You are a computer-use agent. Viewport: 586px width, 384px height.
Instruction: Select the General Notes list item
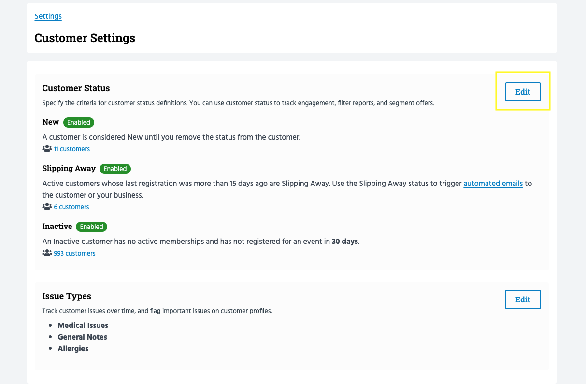[x=82, y=337]
